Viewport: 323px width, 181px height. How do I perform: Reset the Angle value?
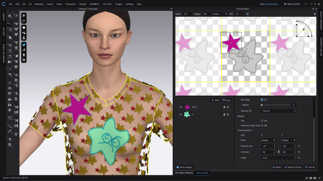tap(299, 158)
